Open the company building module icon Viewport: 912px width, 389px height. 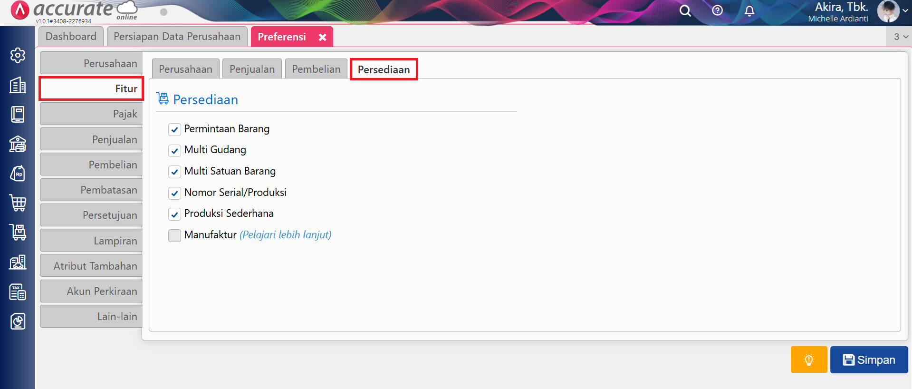(18, 86)
